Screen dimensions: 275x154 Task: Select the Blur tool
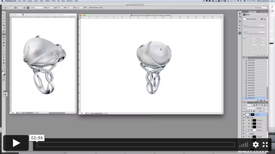4,49
